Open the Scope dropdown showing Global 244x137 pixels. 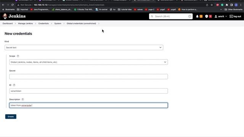(88, 62)
